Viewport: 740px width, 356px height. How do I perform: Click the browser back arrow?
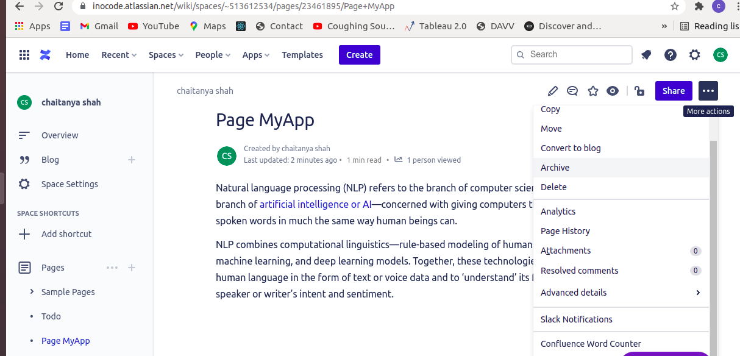(19, 6)
